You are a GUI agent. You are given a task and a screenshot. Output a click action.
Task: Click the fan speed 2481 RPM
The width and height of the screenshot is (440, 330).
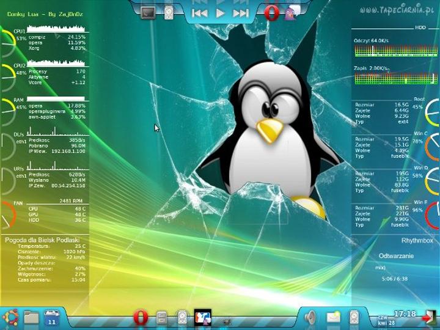pyautogui.click(x=71, y=201)
